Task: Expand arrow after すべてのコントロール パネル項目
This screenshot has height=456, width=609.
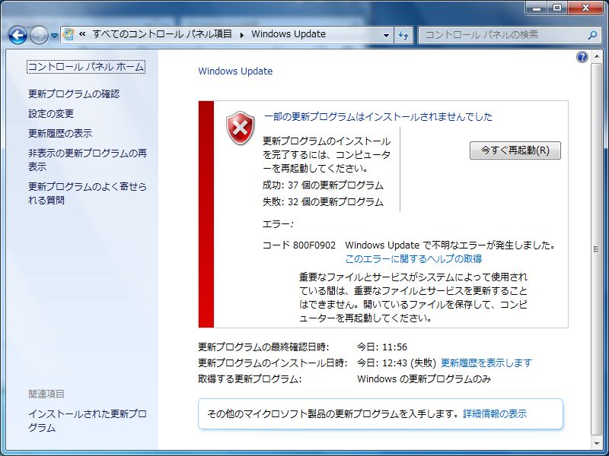Action: click(x=242, y=35)
